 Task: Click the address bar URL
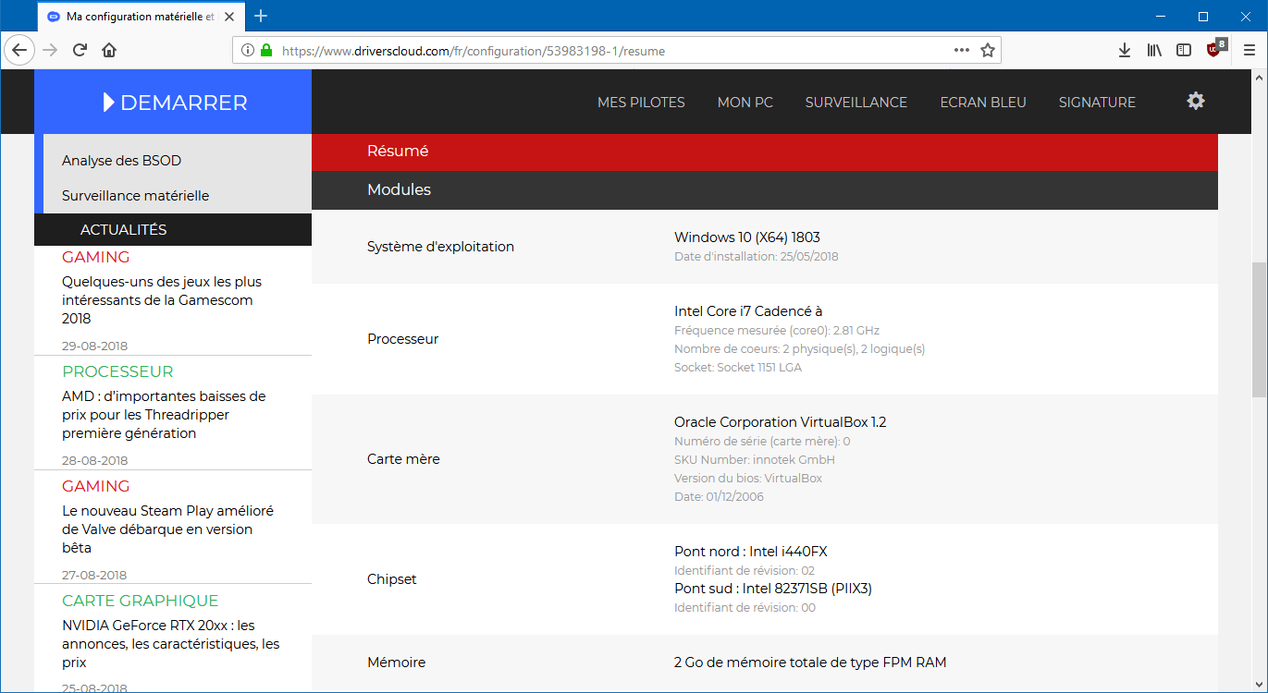pyautogui.click(x=473, y=51)
